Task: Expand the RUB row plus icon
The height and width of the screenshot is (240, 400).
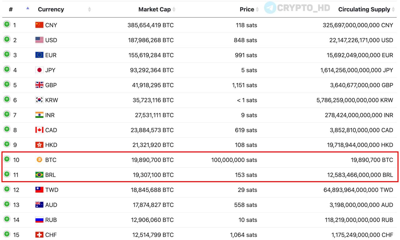Action: pos(7,219)
